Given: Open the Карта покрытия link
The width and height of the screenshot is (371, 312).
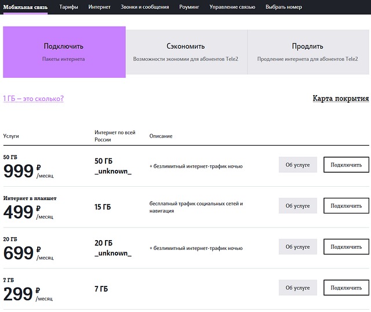Looking at the screenshot, I should click(341, 98).
